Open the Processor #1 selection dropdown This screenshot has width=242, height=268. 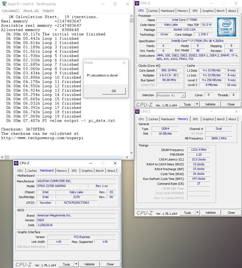[183, 95]
